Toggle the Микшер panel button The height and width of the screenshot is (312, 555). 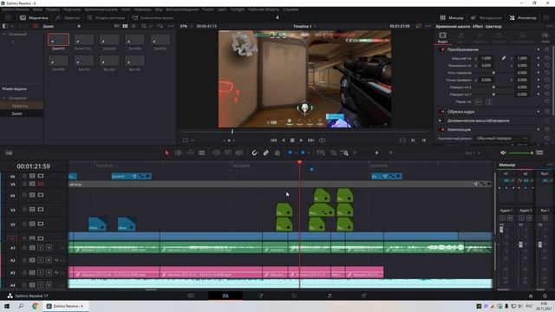[x=452, y=17]
